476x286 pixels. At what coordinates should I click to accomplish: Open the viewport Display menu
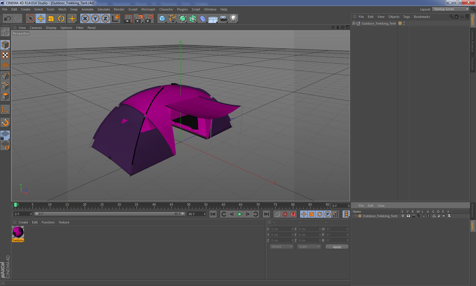click(51, 28)
